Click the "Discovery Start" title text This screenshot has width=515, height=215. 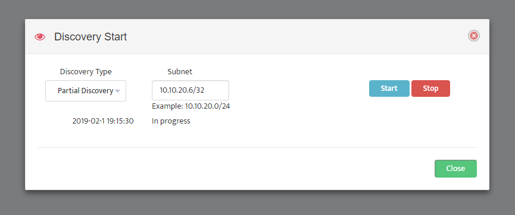tap(90, 37)
